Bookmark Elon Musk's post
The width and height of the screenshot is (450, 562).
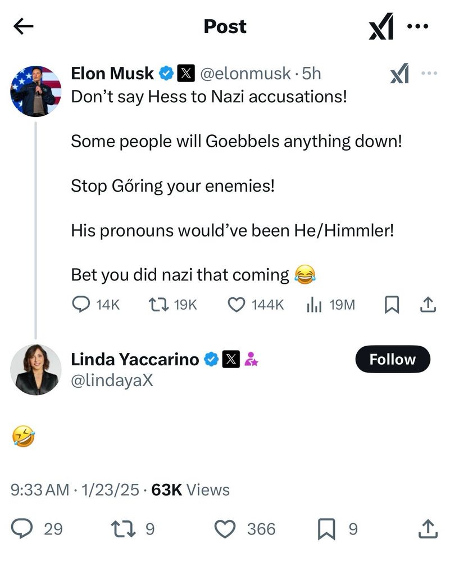(391, 305)
